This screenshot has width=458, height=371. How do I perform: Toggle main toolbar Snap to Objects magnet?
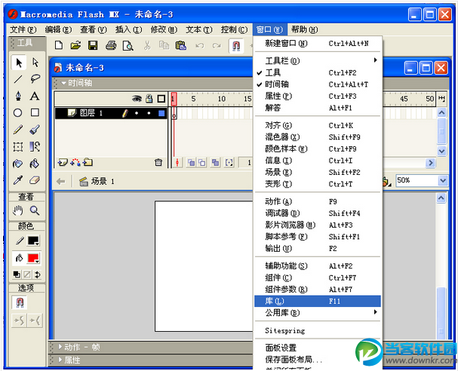(236, 46)
